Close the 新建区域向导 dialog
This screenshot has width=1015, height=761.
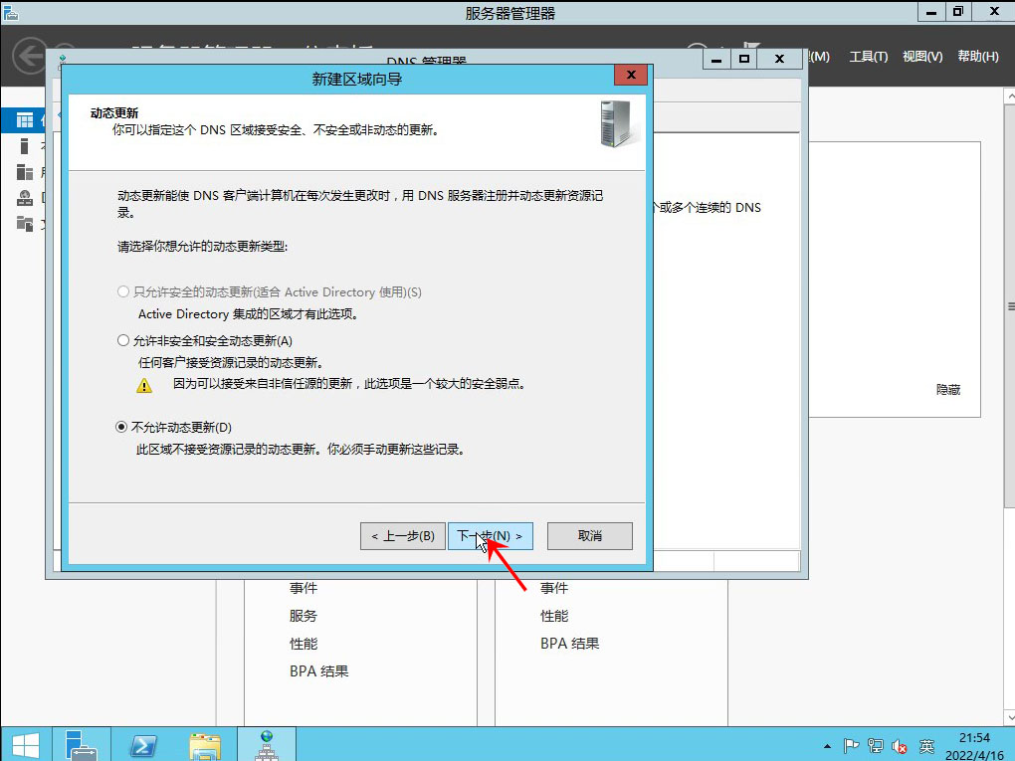[x=631, y=75]
